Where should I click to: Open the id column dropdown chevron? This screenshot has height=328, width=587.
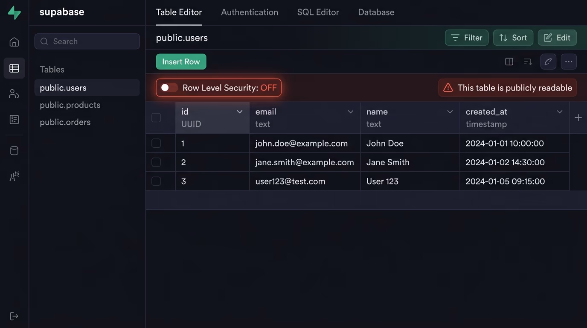pyautogui.click(x=240, y=112)
